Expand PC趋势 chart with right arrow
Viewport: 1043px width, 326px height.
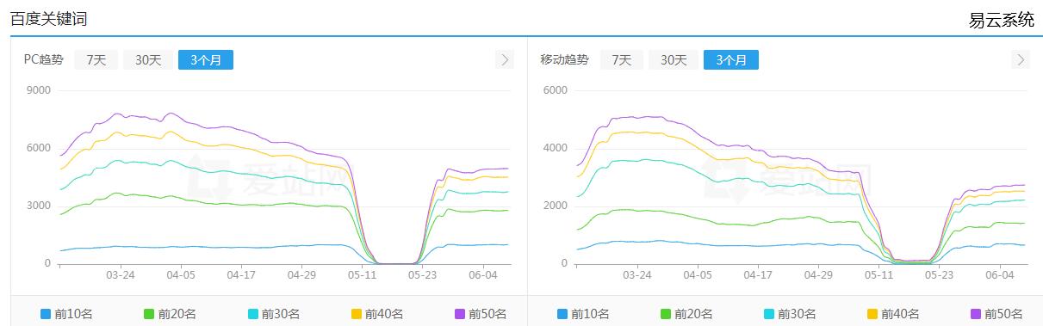505,59
